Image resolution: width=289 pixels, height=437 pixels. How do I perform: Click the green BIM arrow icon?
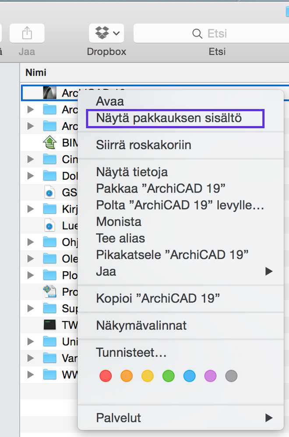[50, 143]
